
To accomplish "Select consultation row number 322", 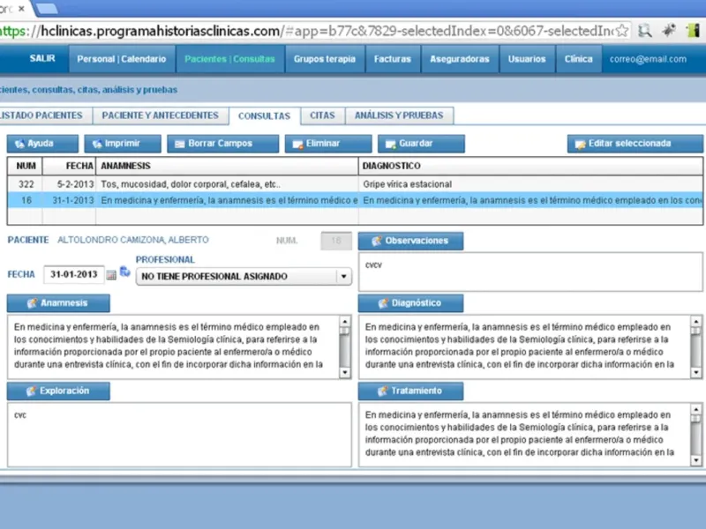I will point(355,184).
